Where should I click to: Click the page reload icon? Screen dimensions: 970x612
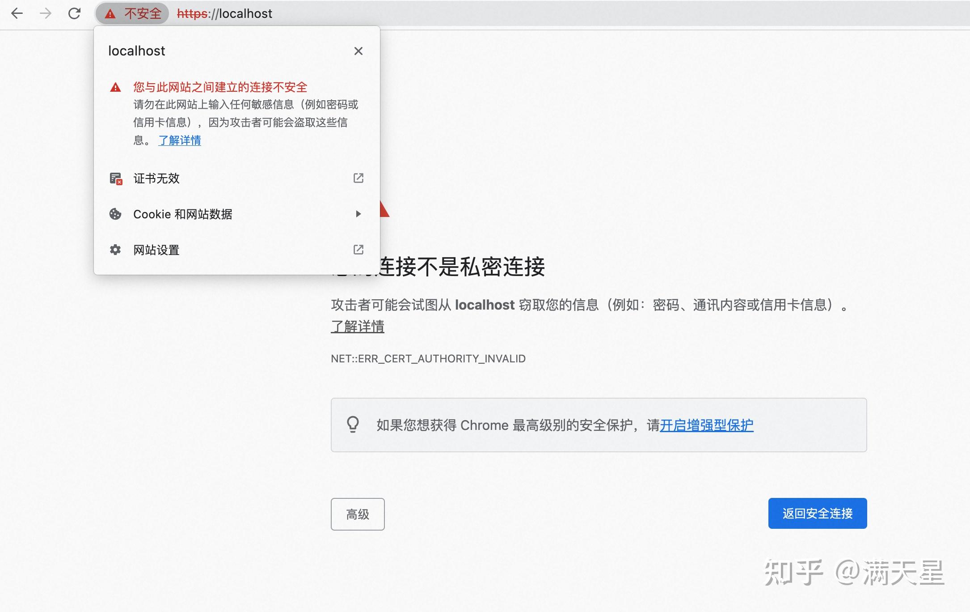(75, 13)
